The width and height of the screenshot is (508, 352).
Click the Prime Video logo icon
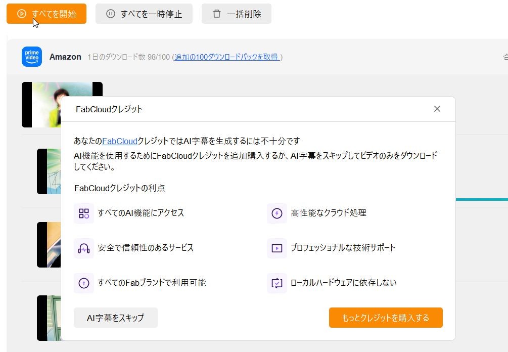(32, 57)
